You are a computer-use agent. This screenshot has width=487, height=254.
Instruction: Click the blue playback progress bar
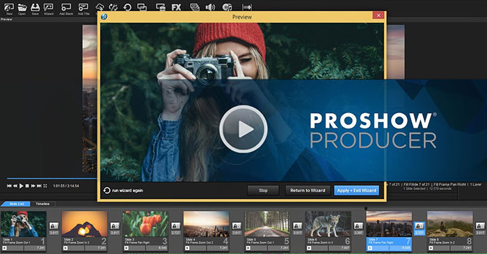click(52, 178)
